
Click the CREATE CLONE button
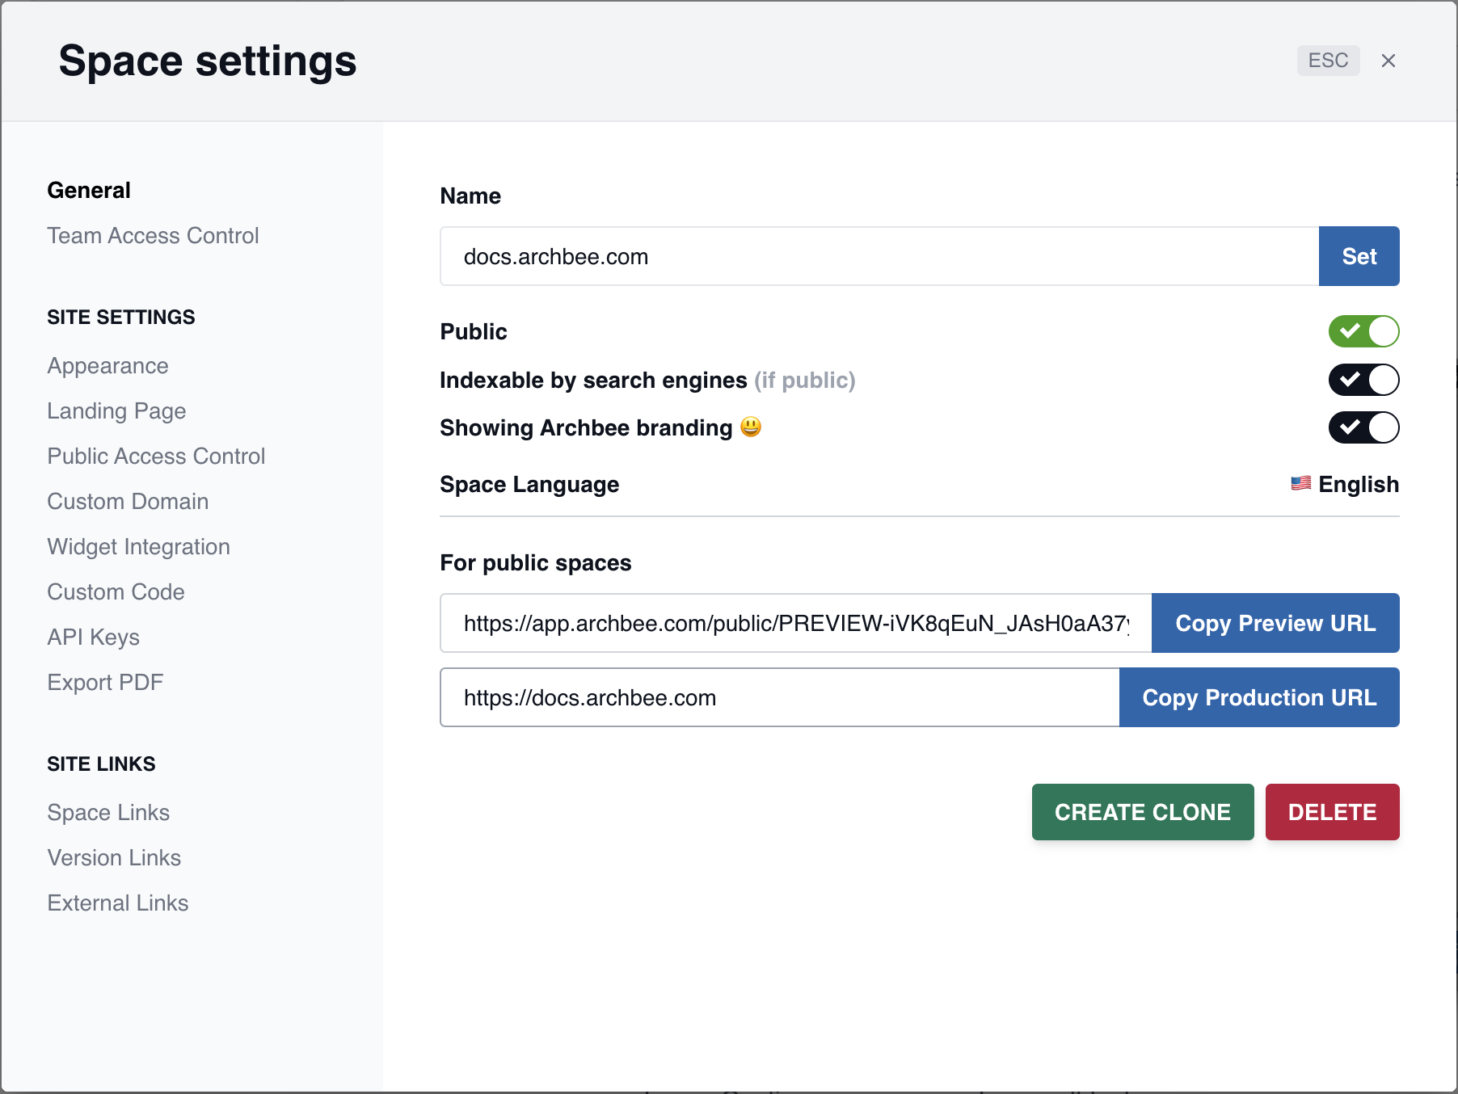point(1143,812)
